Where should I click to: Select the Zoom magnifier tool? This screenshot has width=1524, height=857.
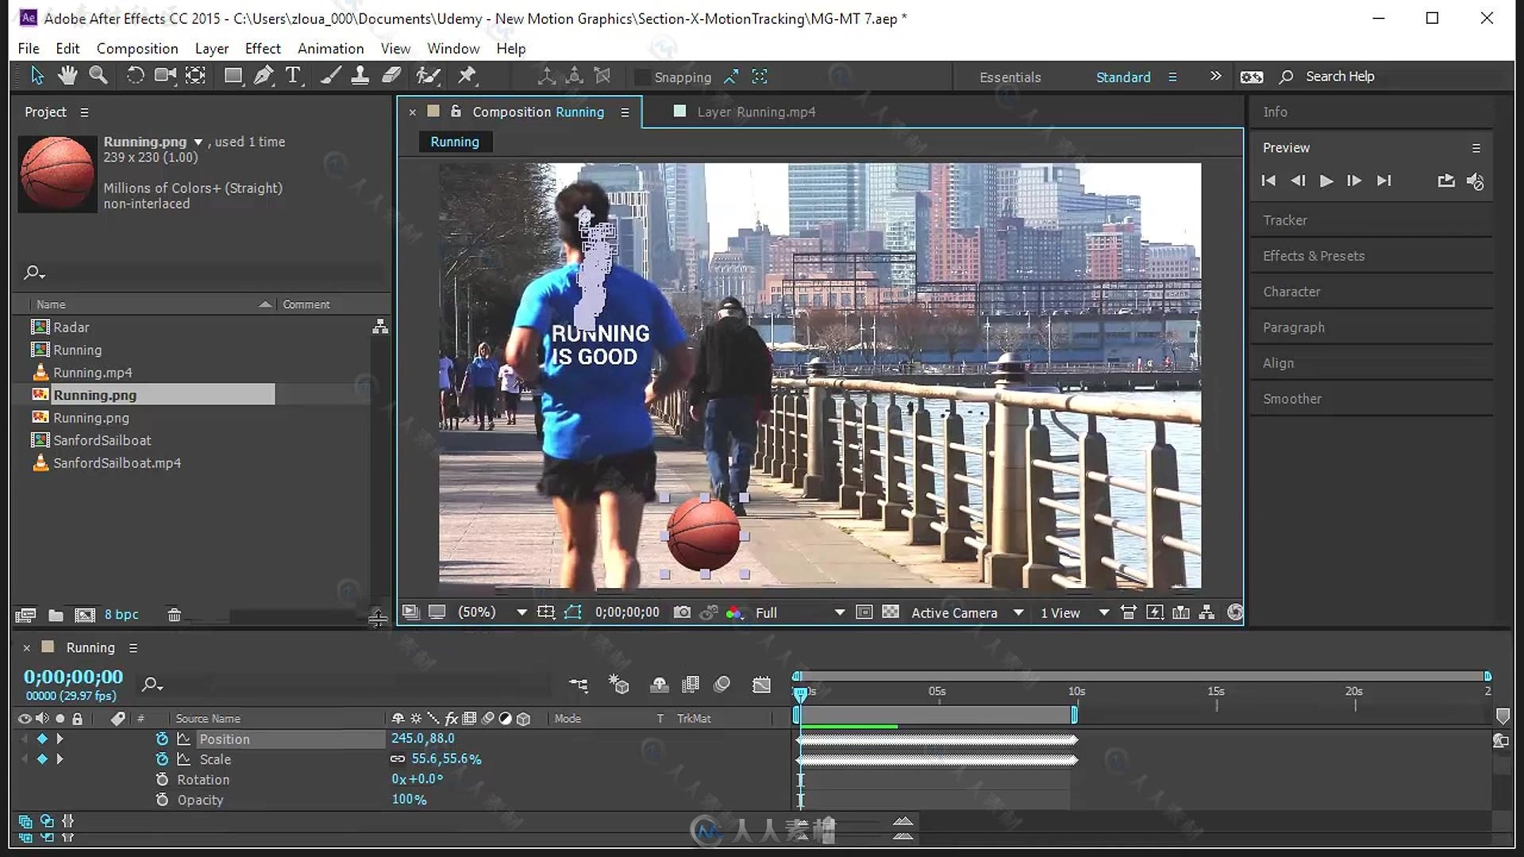[98, 75]
